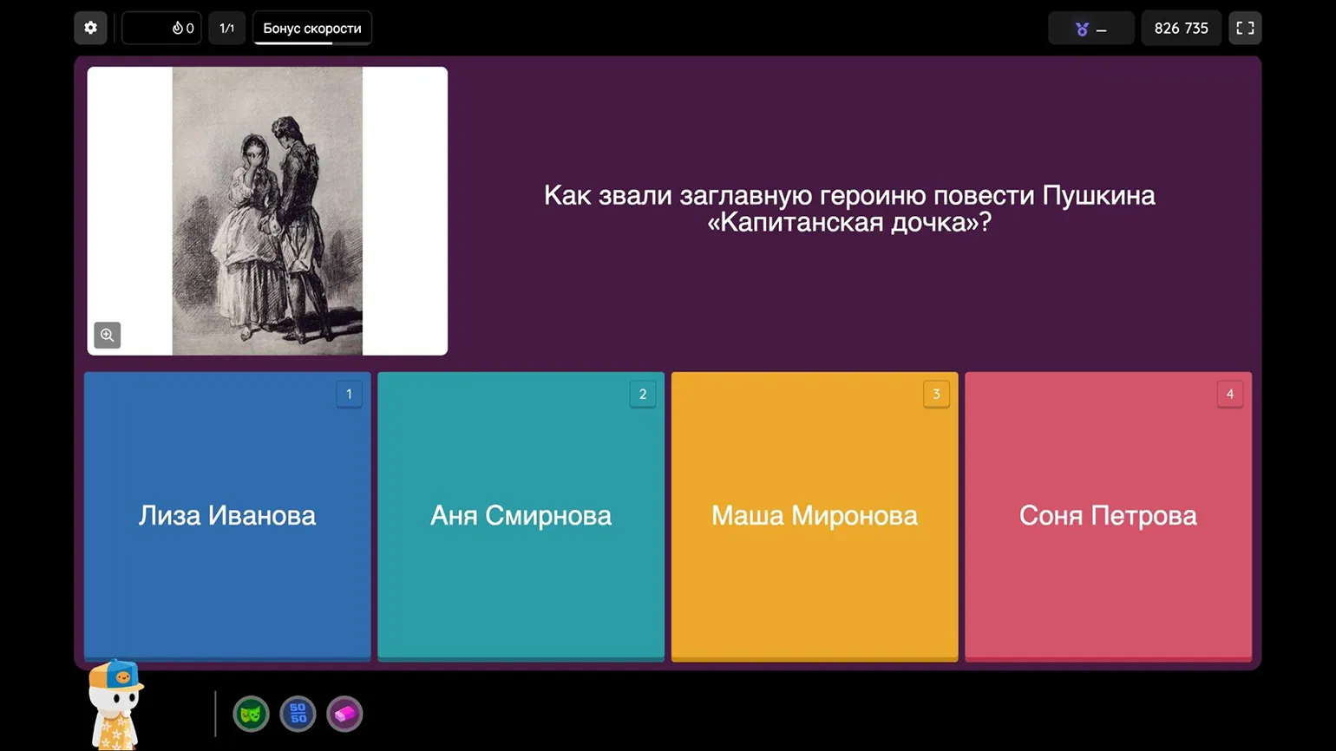Image resolution: width=1336 pixels, height=751 pixels.
Task: Select answer "Лиза Иванова"
Action: pyautogui.click(x=227, y=516)
